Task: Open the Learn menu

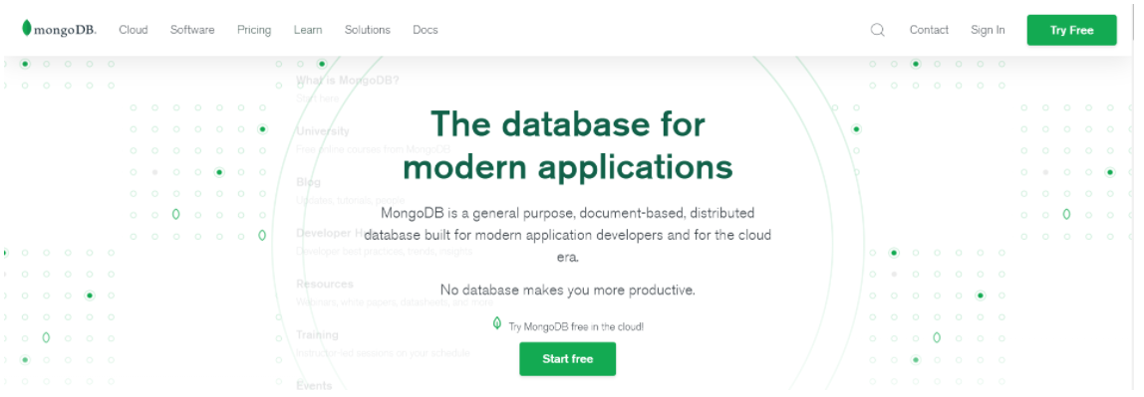Action: coord(308,30)
